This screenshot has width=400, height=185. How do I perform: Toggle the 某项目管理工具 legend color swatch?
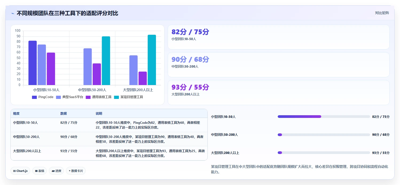click(x=116, y=97)
